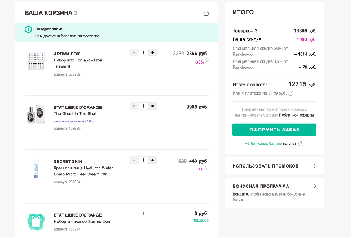Open help icon beside bonus points
This screenshot has height=238, width=352.
pyautogui.click(x=301, y=143)
